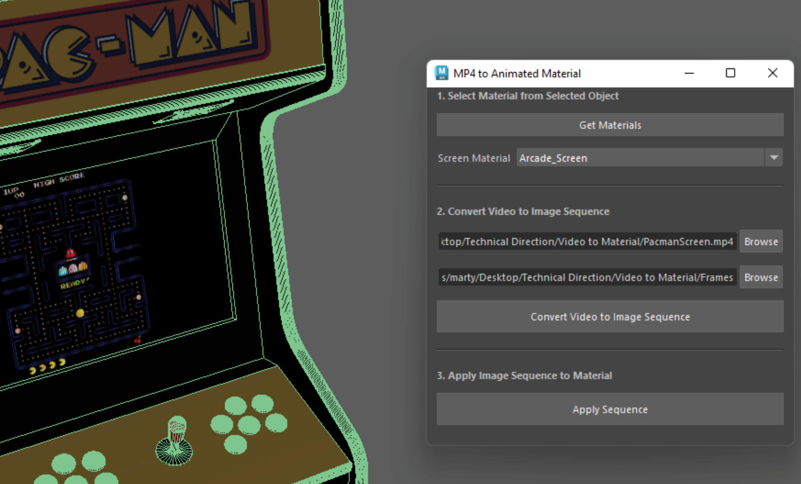Select the Frames output path input field
The height and width of the screenshot is (484, 801).
click(x=585, y=277)
